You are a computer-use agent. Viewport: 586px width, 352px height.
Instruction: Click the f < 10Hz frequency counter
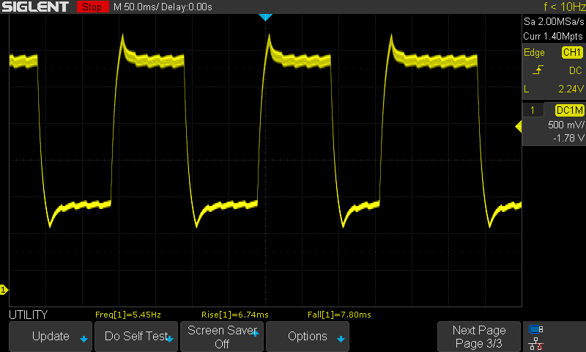pos(564,7)
